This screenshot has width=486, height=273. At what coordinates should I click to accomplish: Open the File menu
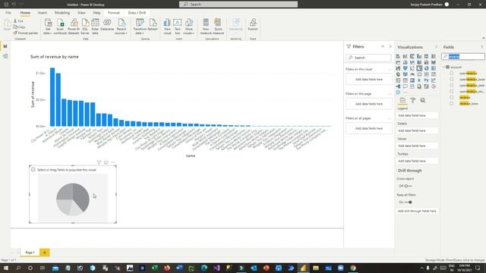coord(8,13)
